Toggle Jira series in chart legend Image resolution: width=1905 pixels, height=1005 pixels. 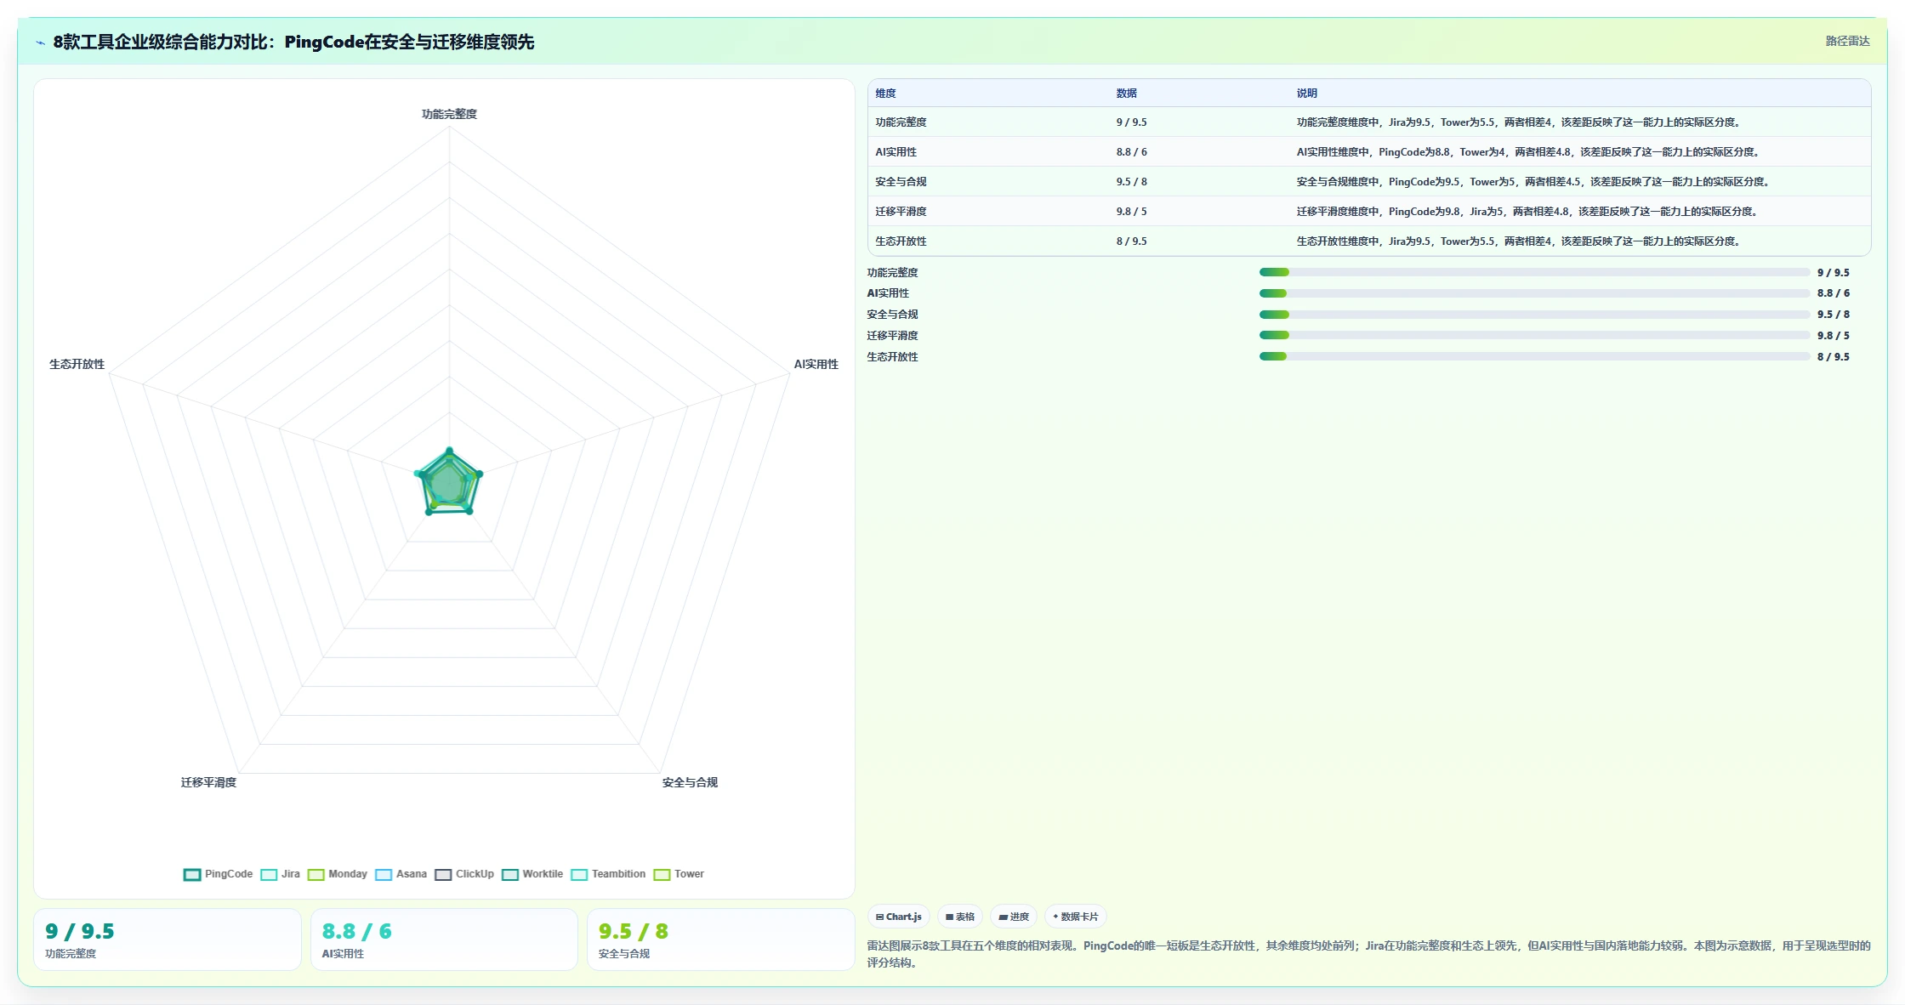[x=280, y=874]
